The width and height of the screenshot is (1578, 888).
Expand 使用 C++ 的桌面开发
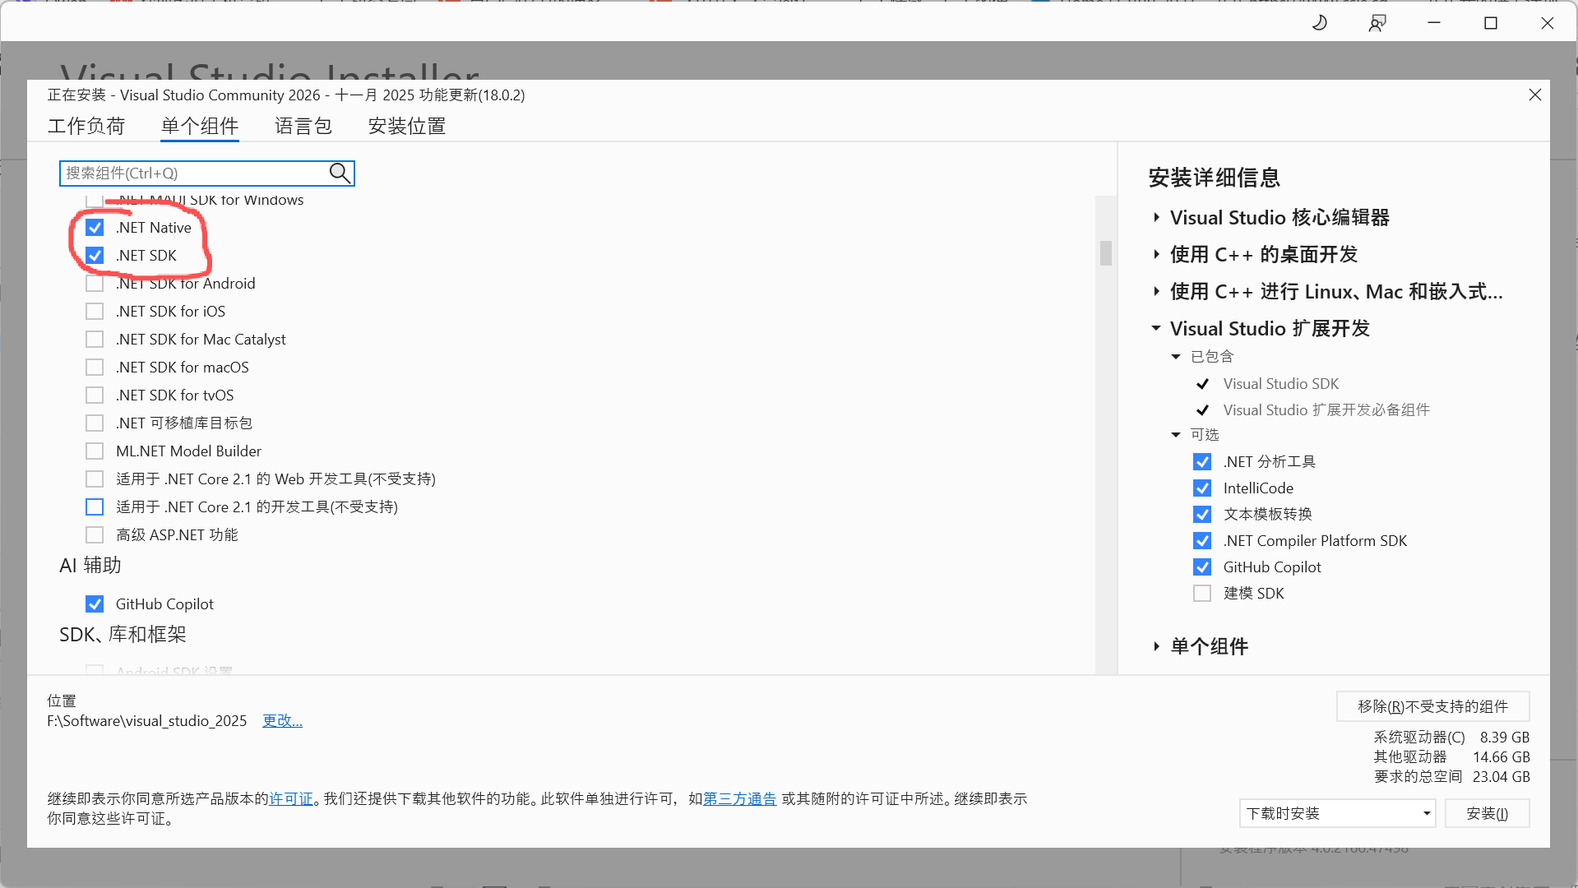point(1156,255)
